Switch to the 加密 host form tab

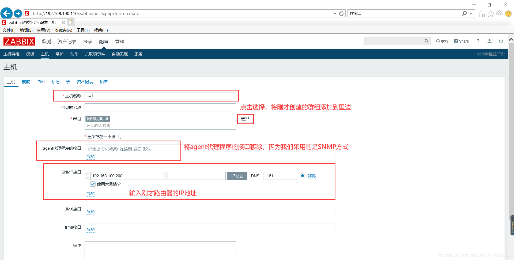coord(103,82)
